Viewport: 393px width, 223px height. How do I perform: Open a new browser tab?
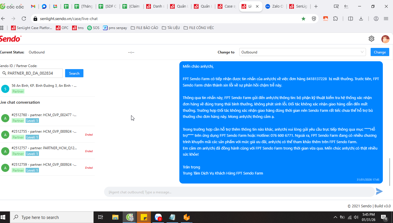point(316,6)
